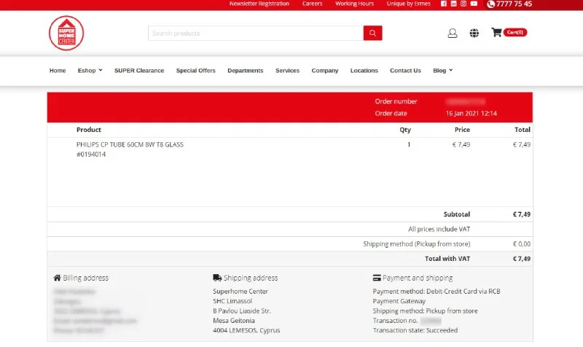
Task: Click the Careers link in top bar
Action: [312, 4]
